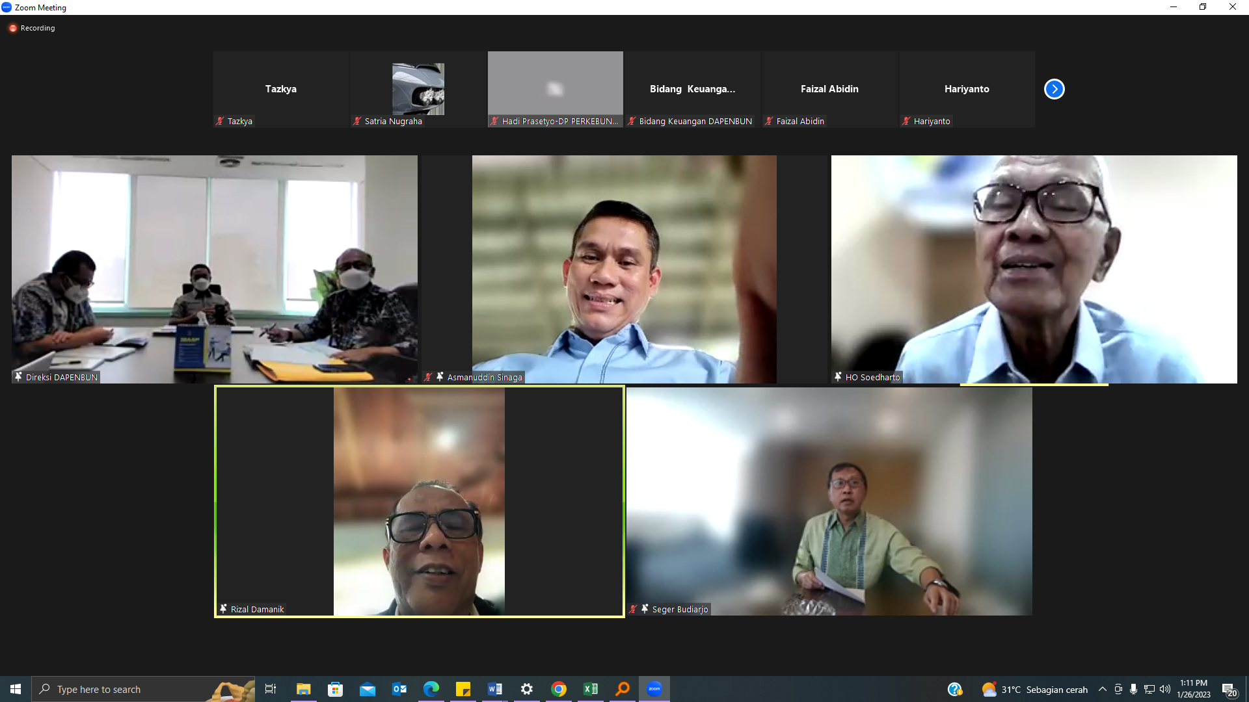Toggle system microphone tray icon
Image resolution: width=1249 pixels, height=702 pixels.
point(1133,689)
